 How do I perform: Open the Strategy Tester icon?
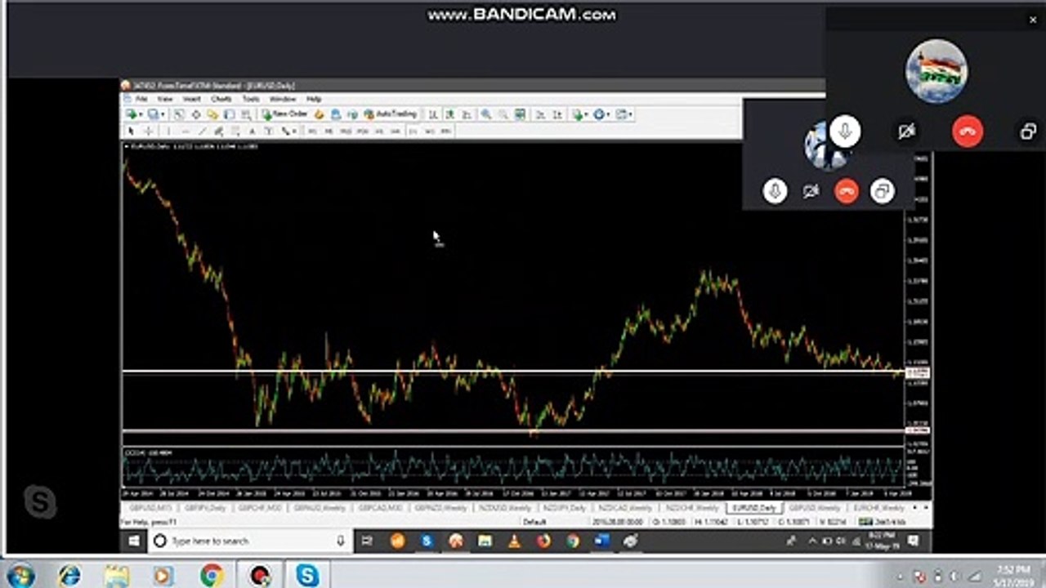[246, 114]
